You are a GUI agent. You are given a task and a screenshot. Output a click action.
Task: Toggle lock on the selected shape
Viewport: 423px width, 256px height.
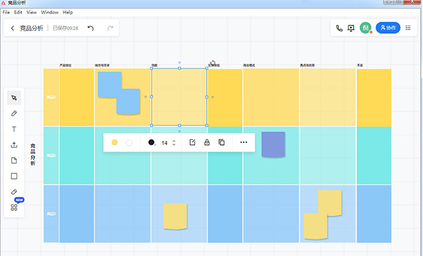pyautogui.click(x=207, y=142)
